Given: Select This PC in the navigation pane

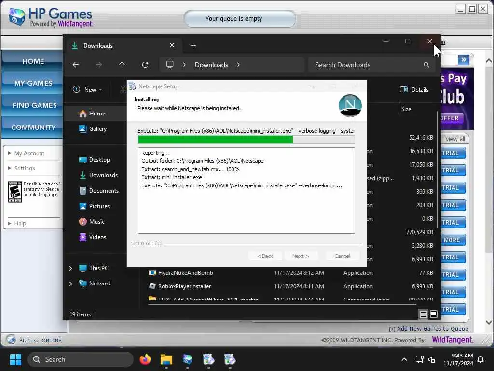Looking at the screenshot, I should click(94, 268).
